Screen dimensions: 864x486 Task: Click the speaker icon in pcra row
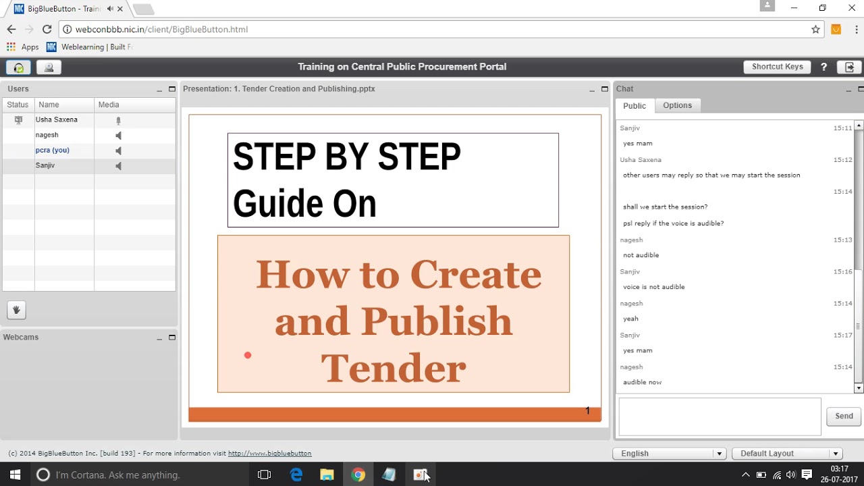(x=118, y=151)
